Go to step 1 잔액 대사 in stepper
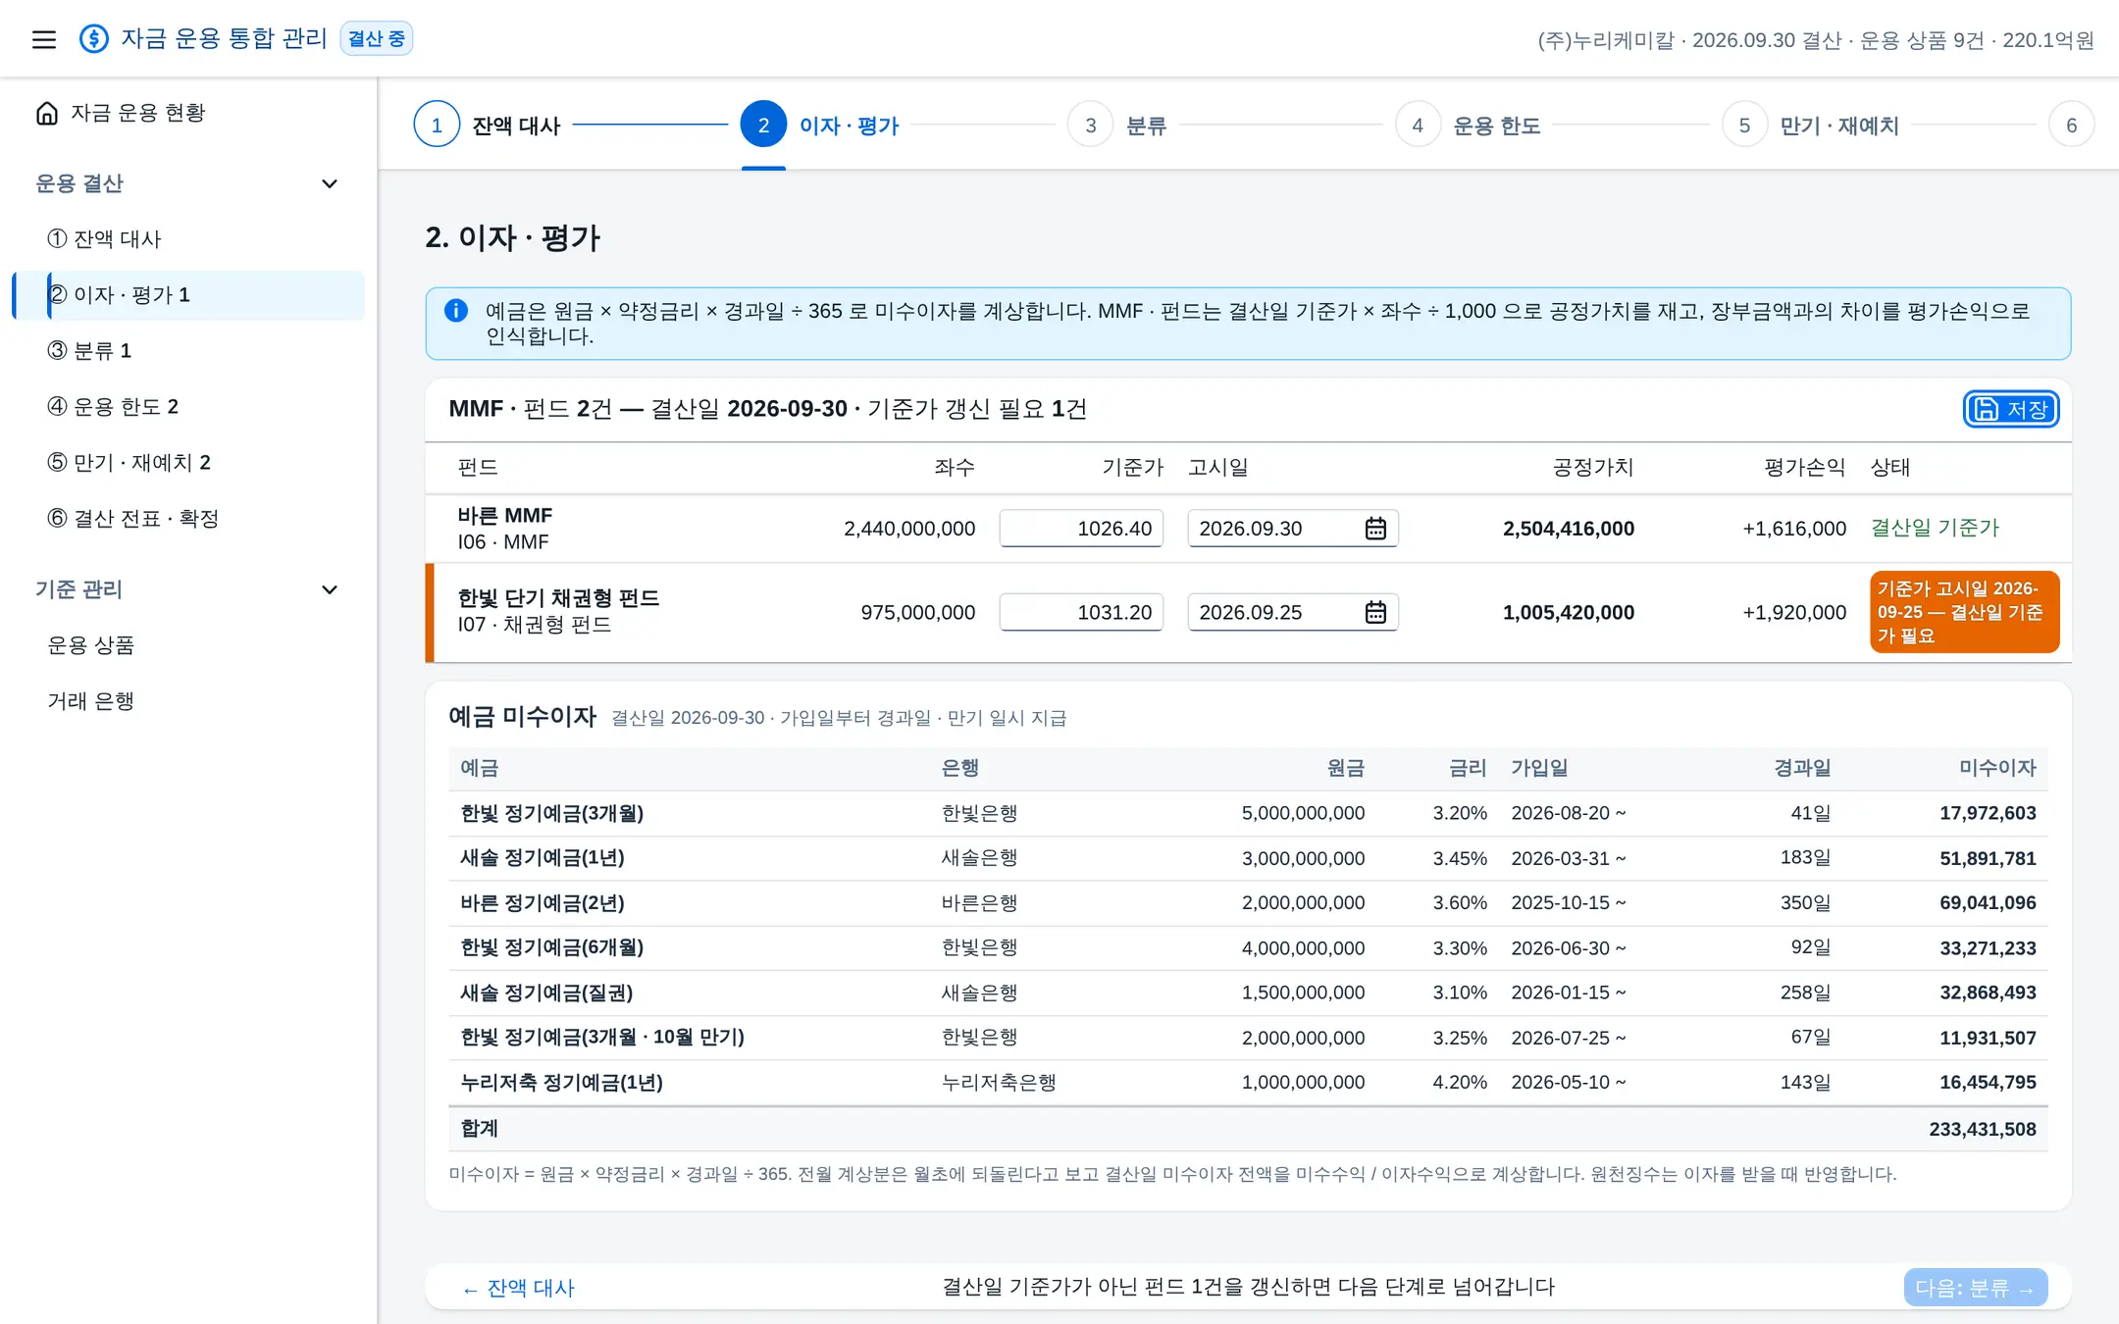This screenshot has height=1324, width=2119. [x=488, y=126]
